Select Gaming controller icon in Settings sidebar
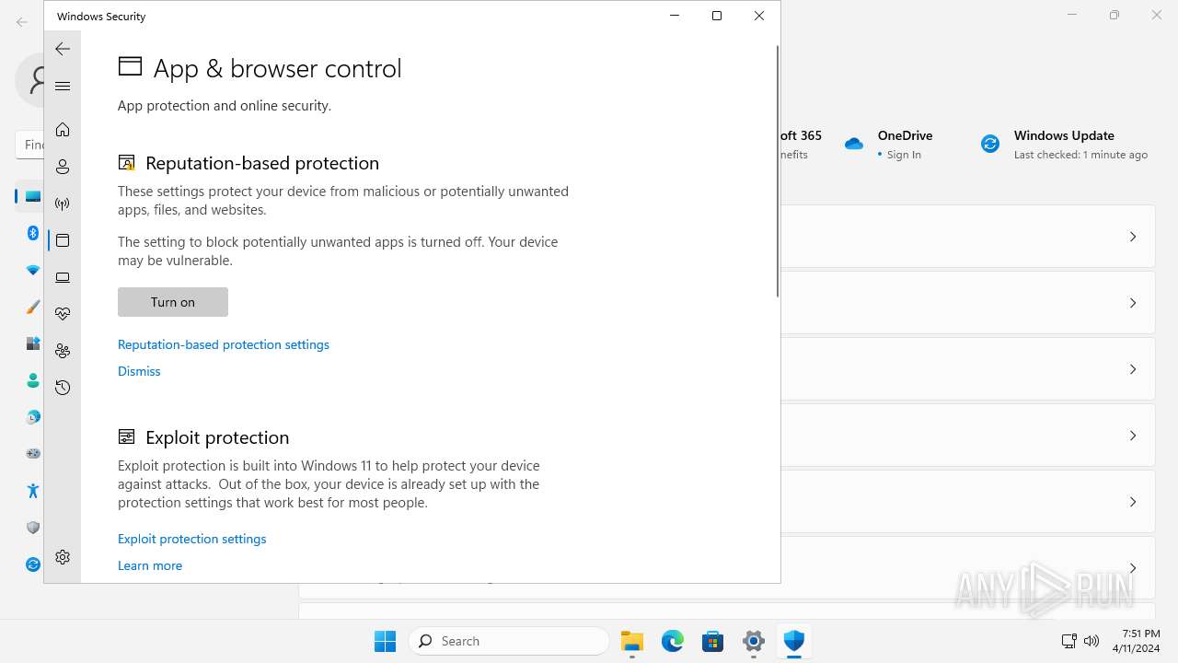The width and height of the screenshot is (1178, 663). point(33,454)
